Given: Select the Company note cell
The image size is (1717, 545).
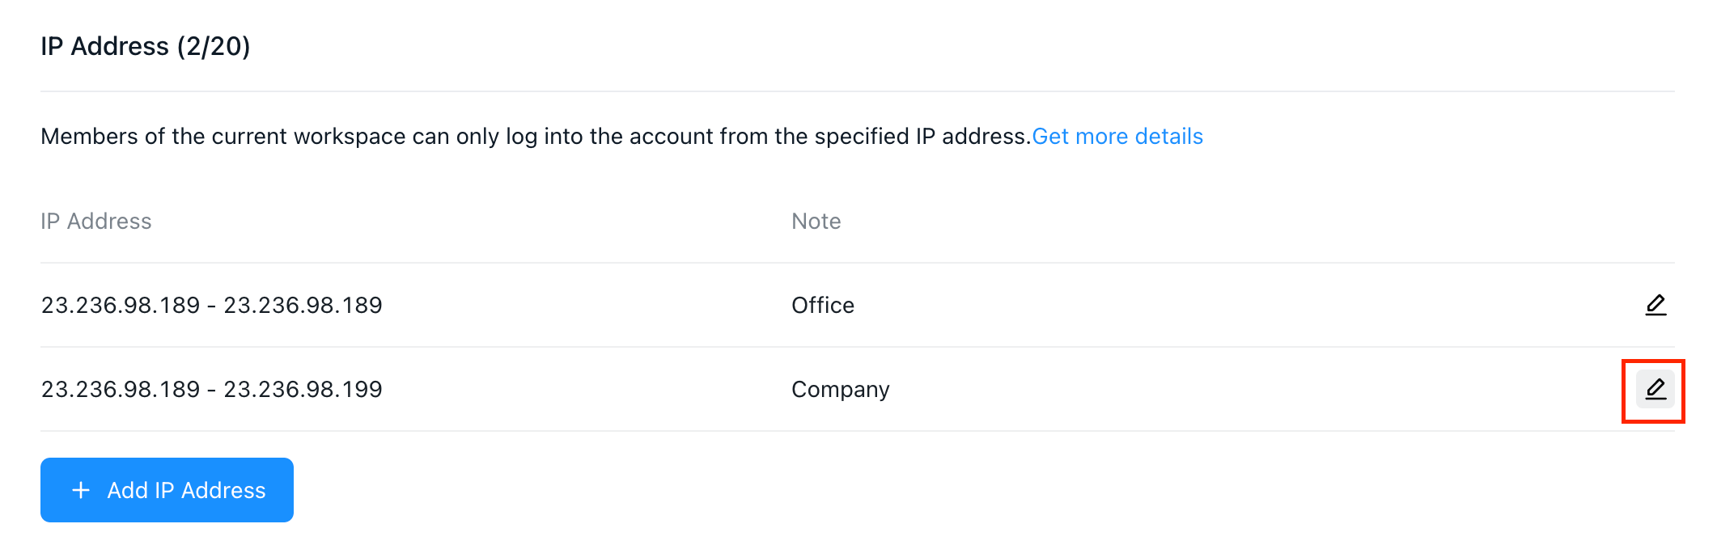Looking at the screenshot, I should [840, 390].
